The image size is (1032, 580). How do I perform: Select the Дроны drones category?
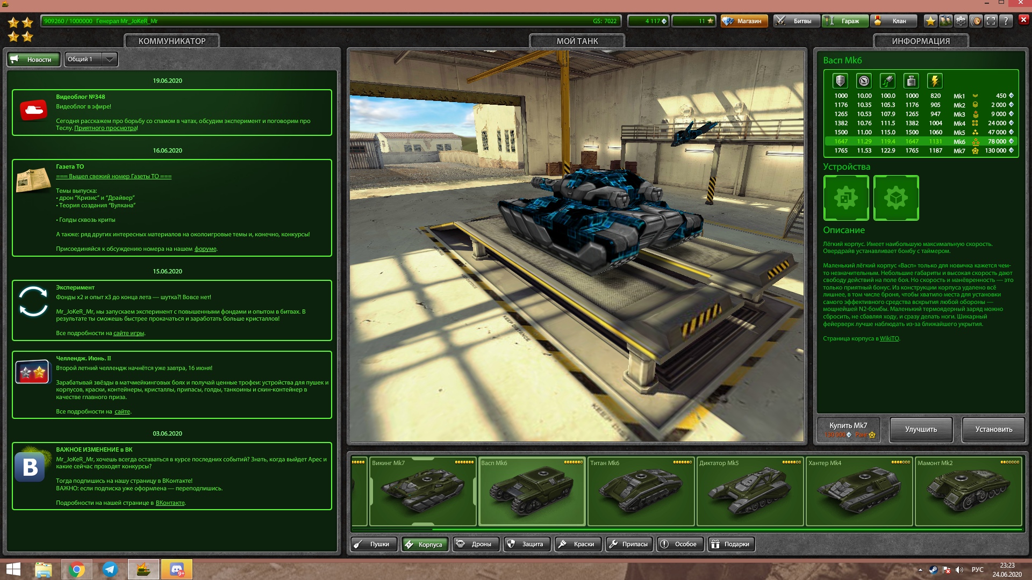click(476, 544)
